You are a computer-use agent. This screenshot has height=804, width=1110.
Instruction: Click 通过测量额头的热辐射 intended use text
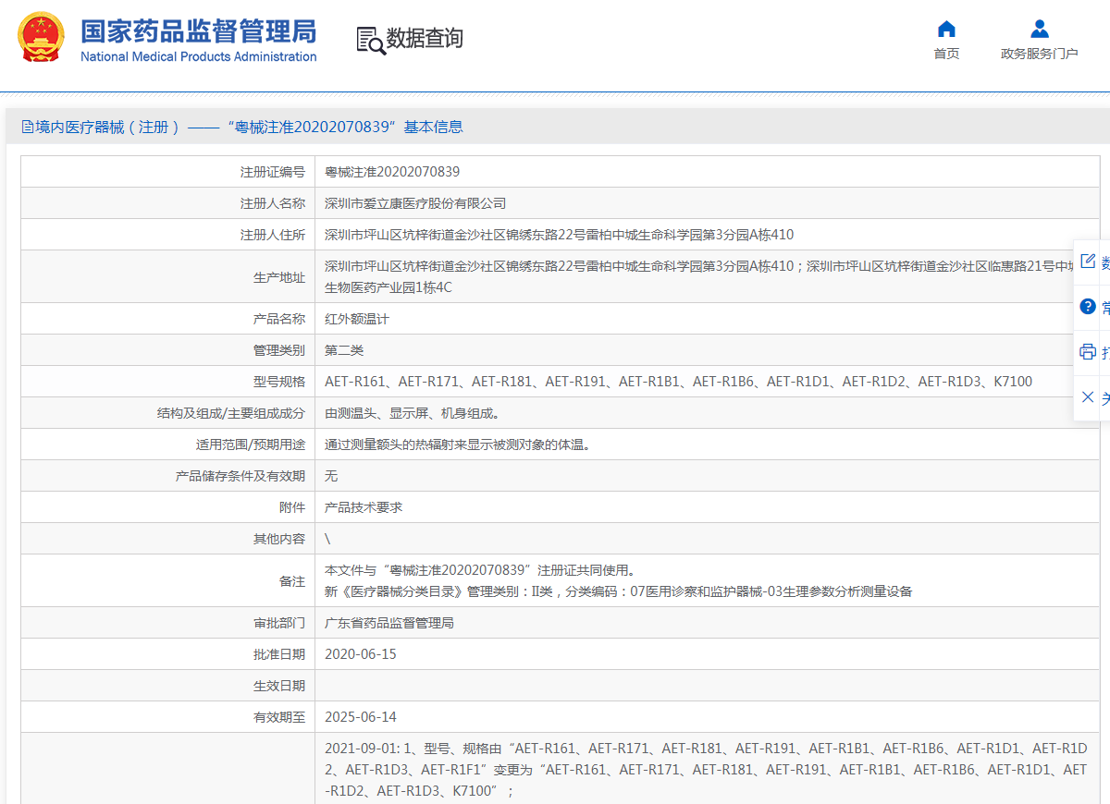tap(457, 445)
